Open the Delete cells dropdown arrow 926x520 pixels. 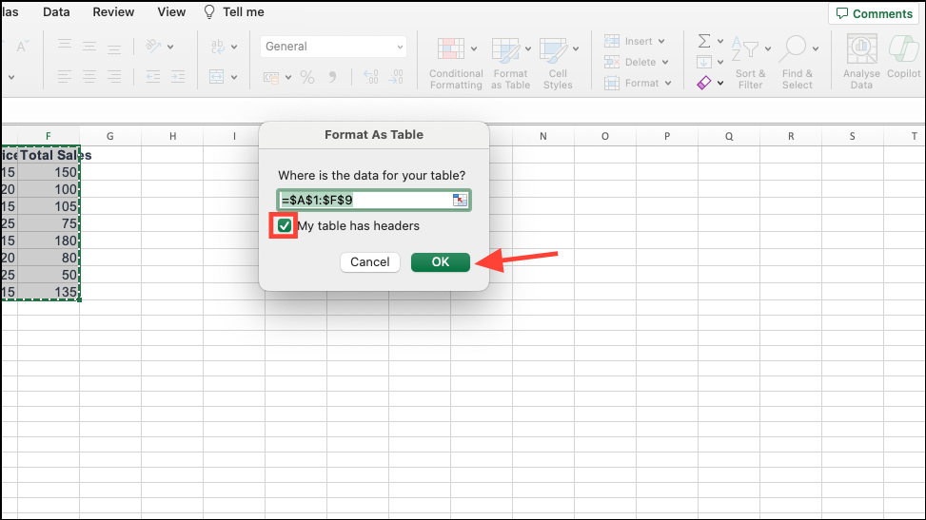pyautogui.click(x=665, y=62)
